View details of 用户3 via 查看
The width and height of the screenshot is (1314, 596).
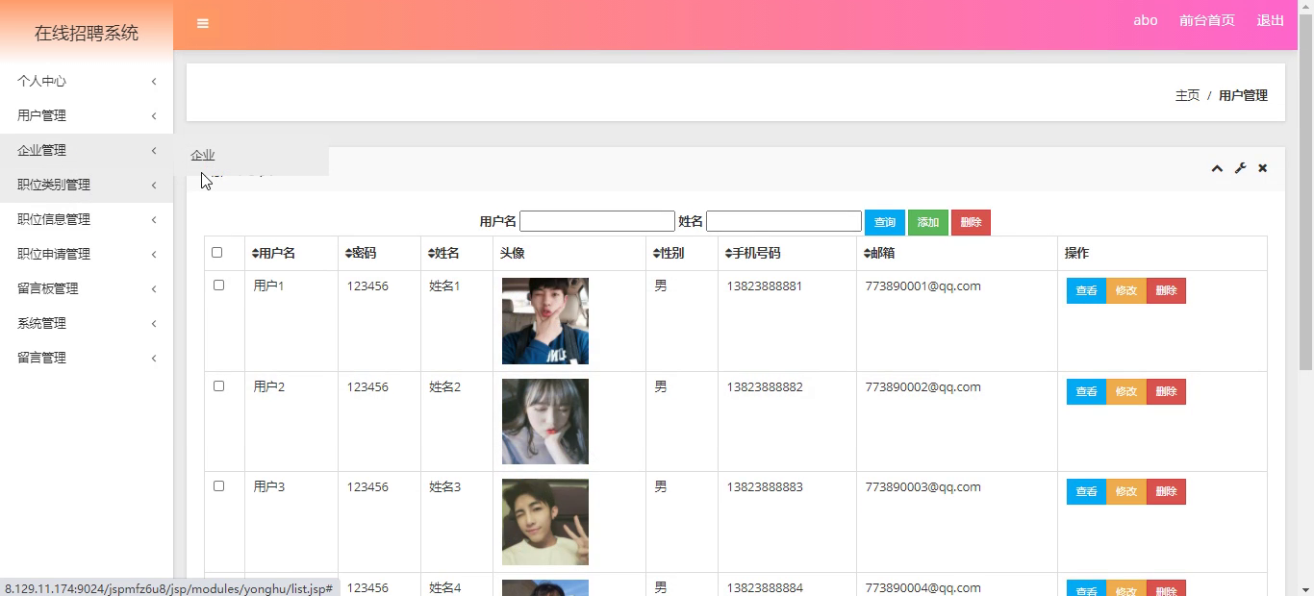[x=1086, y=491]
